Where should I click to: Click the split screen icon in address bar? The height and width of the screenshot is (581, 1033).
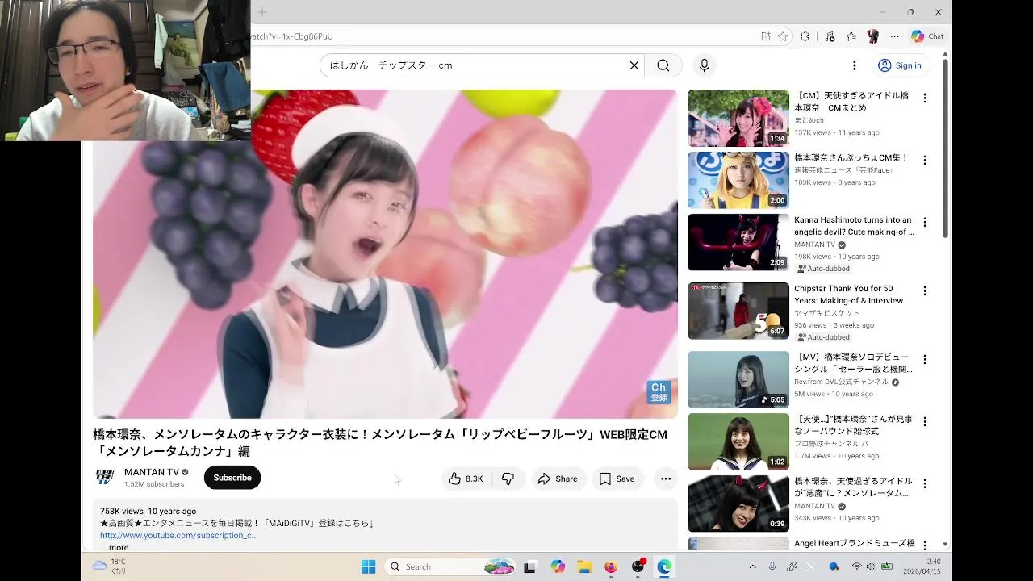pos(766,36)
